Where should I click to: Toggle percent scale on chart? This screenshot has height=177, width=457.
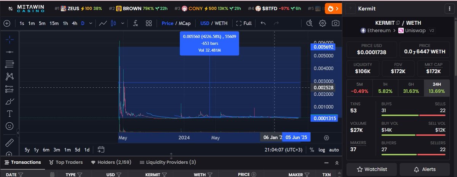coord(312,150)
